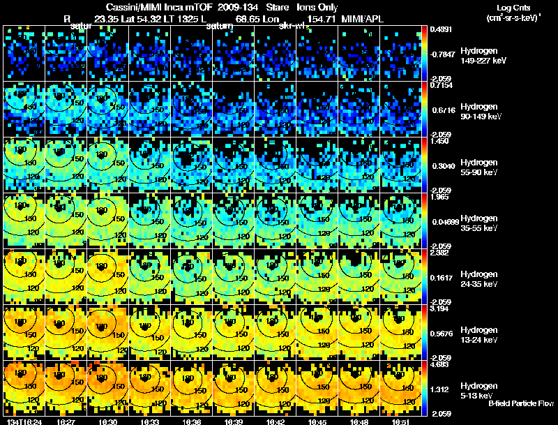Click the 2.382 colorbar maximum value
The image size is (558, 425).
439,253
